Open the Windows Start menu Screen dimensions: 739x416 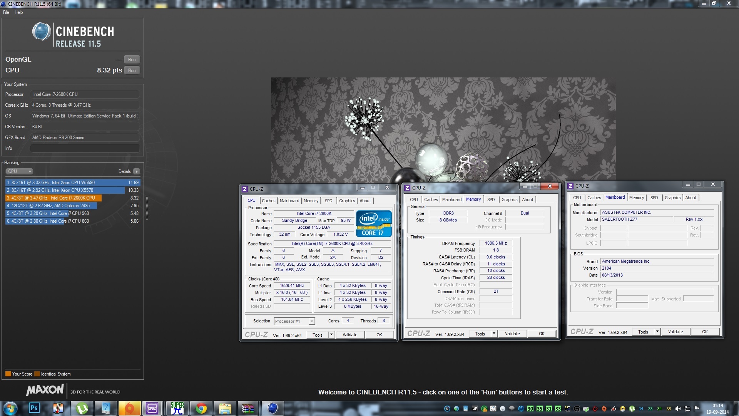tap(10, 408)
